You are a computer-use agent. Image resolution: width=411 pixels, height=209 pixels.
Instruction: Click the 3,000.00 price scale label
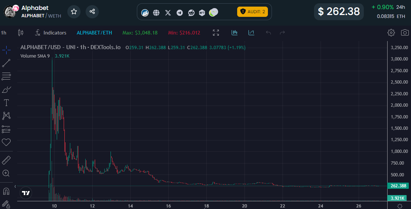tap(399, 59)
